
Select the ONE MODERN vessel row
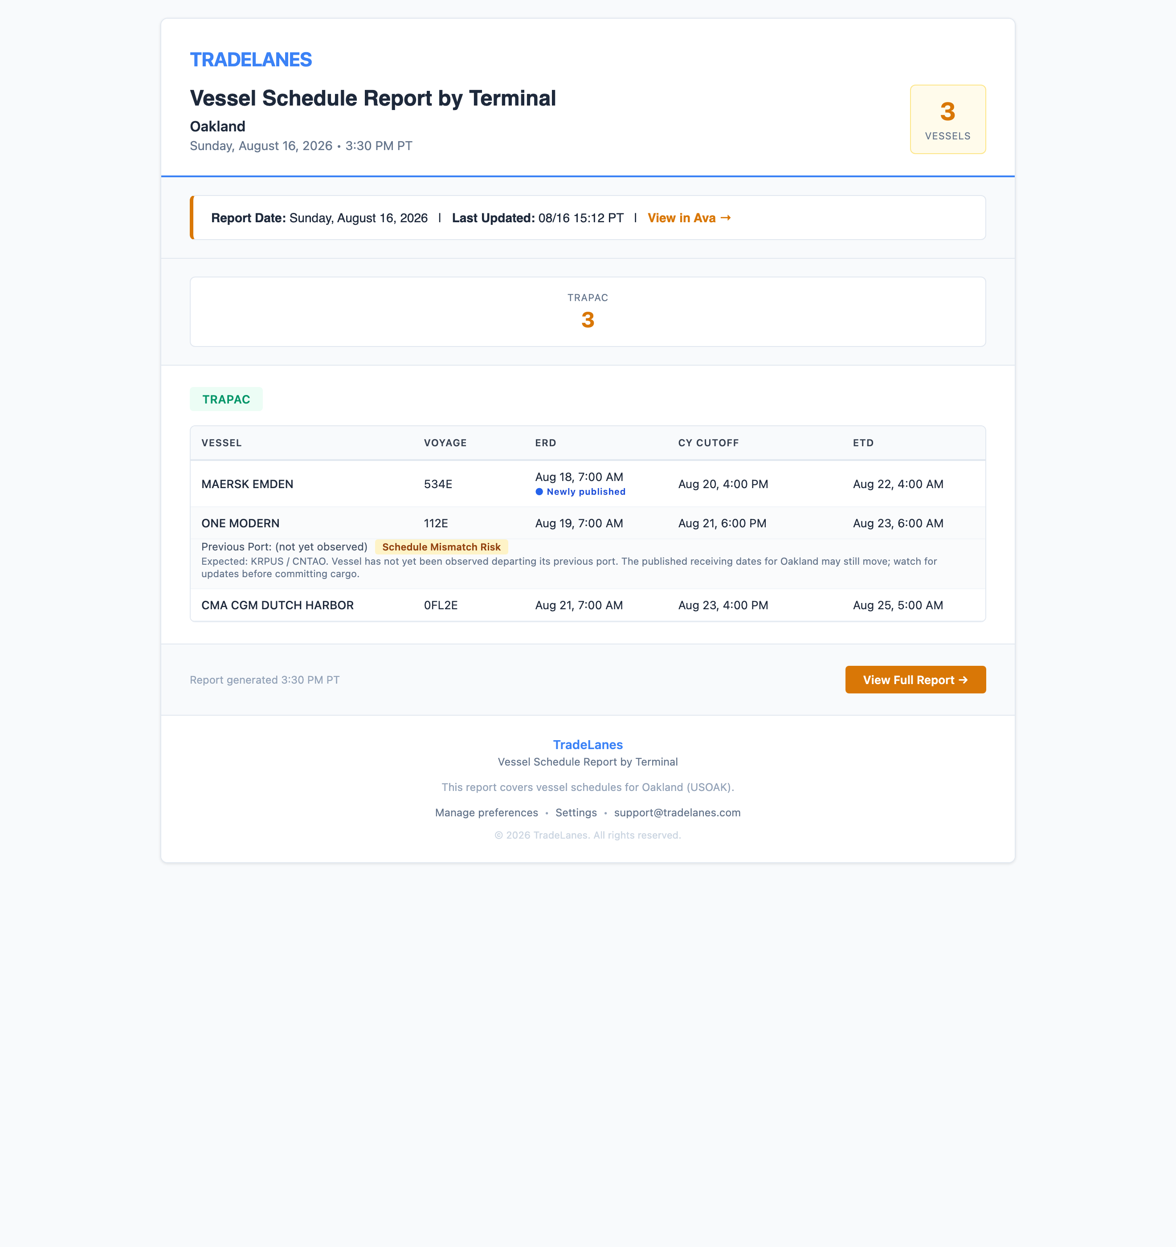pos(588,523)
